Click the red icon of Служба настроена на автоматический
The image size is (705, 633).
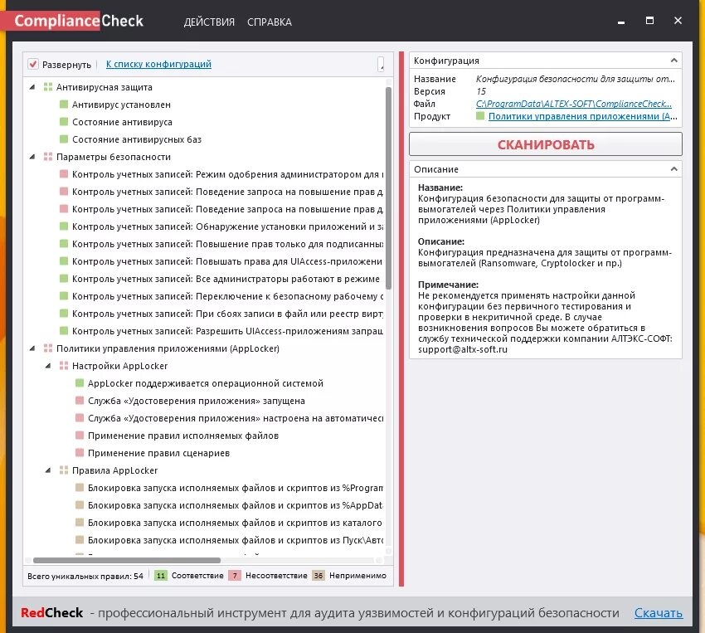80,418
